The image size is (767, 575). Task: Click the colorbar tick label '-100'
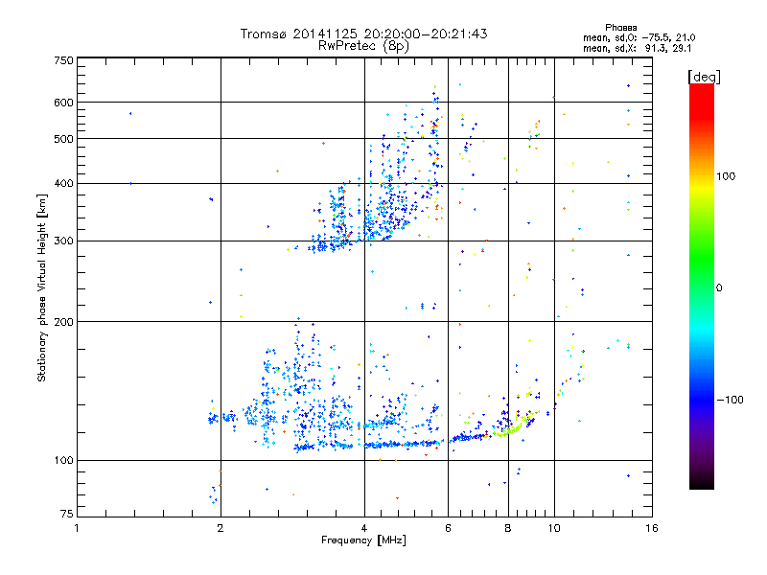[x=730, y=400]
